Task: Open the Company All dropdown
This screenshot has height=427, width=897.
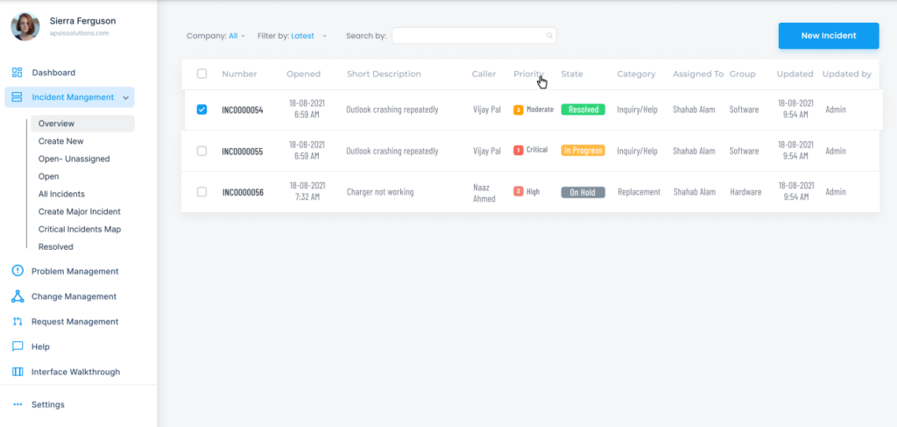Action: pyautogui.click(x=237, y=36)
